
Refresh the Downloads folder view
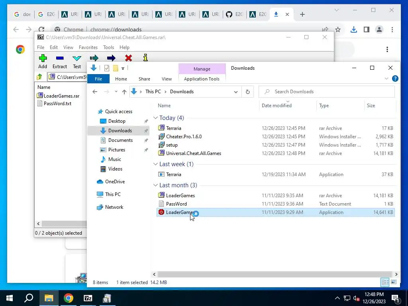248,92
